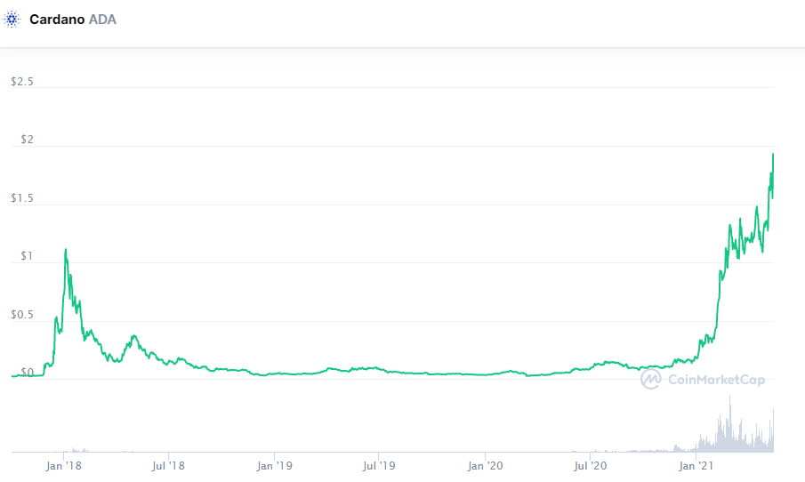Select the Jan '18 x-axis label
805x482 pixels.
coord(63,465)
